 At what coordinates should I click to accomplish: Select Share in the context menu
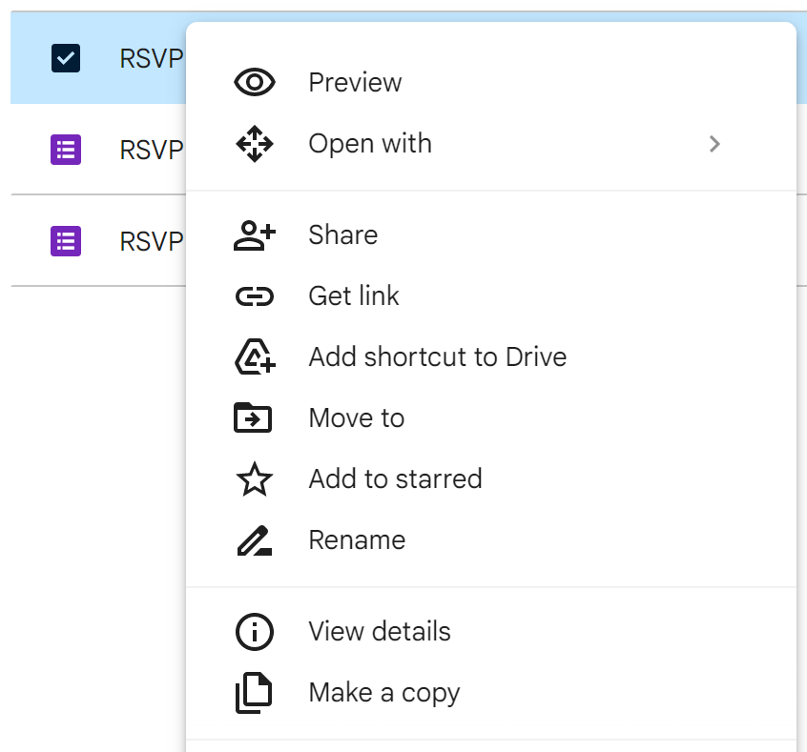342,235
